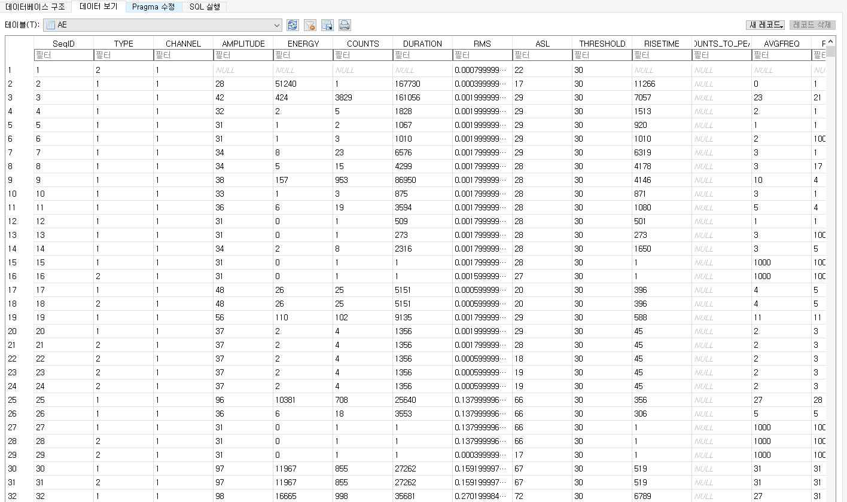The image size is (847, 502).
Task: Click the RISETIME column header
Action: pyautogui.click(x=662, y=44)
